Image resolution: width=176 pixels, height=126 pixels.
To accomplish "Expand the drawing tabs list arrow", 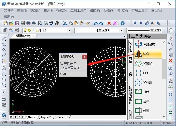I will pyautogui.click(x=124, y=36).
